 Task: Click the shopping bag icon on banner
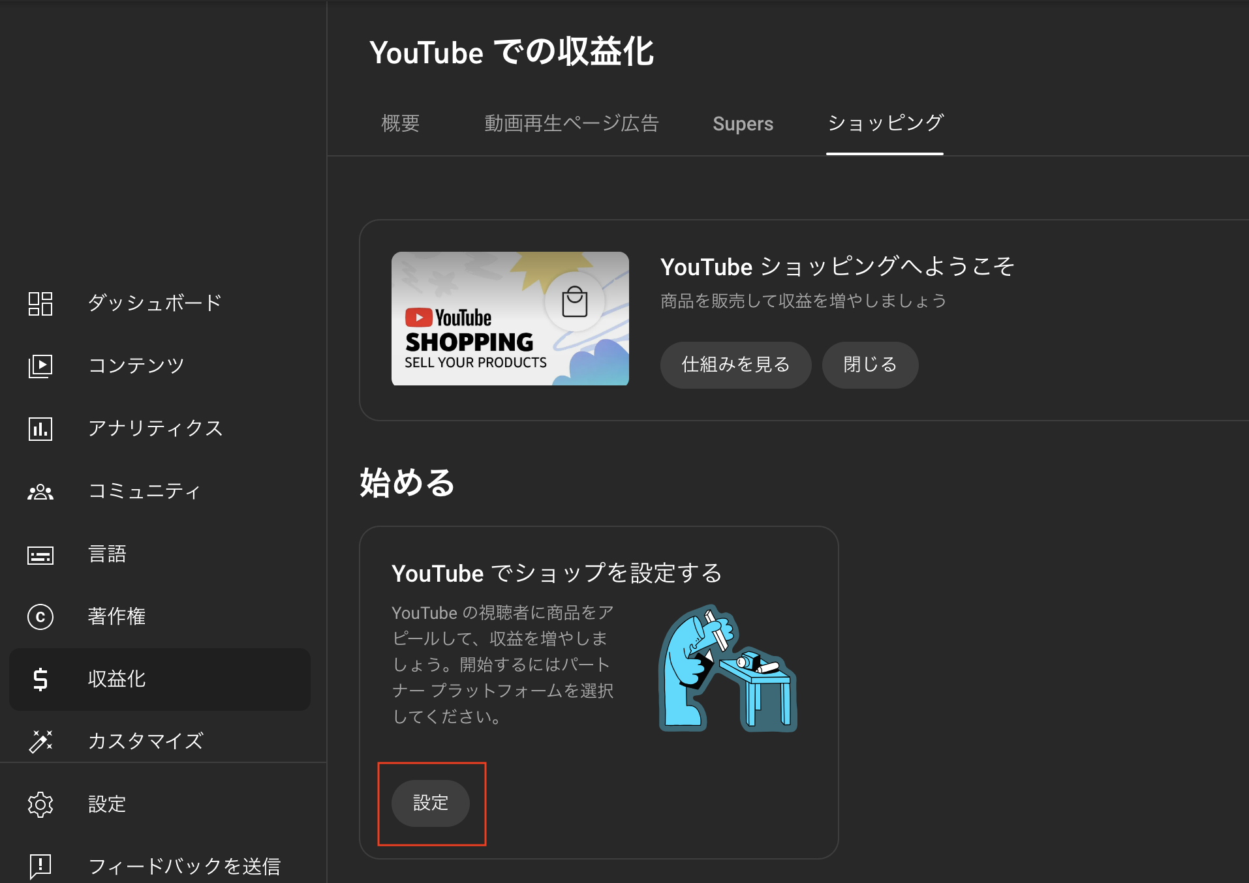pyautogui.click(x=575, y=301)
